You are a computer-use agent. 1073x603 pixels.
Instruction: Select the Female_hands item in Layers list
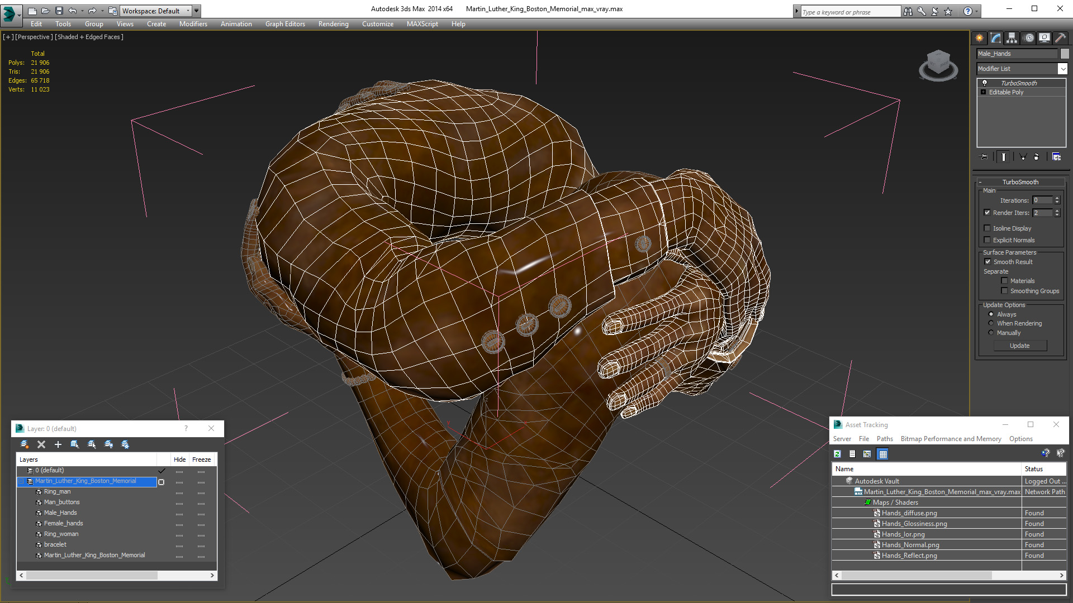tap(63, 523)
